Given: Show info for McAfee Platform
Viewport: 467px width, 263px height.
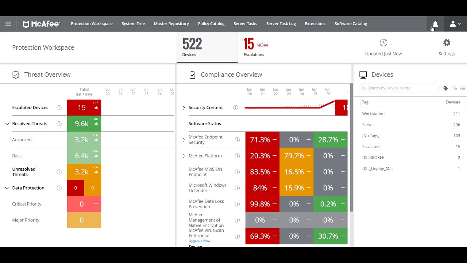Looking at the screenshot, I should [x=237, y=156].
